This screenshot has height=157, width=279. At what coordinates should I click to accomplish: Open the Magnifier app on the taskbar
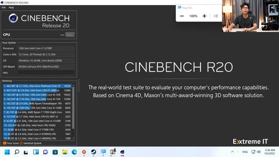103,152
